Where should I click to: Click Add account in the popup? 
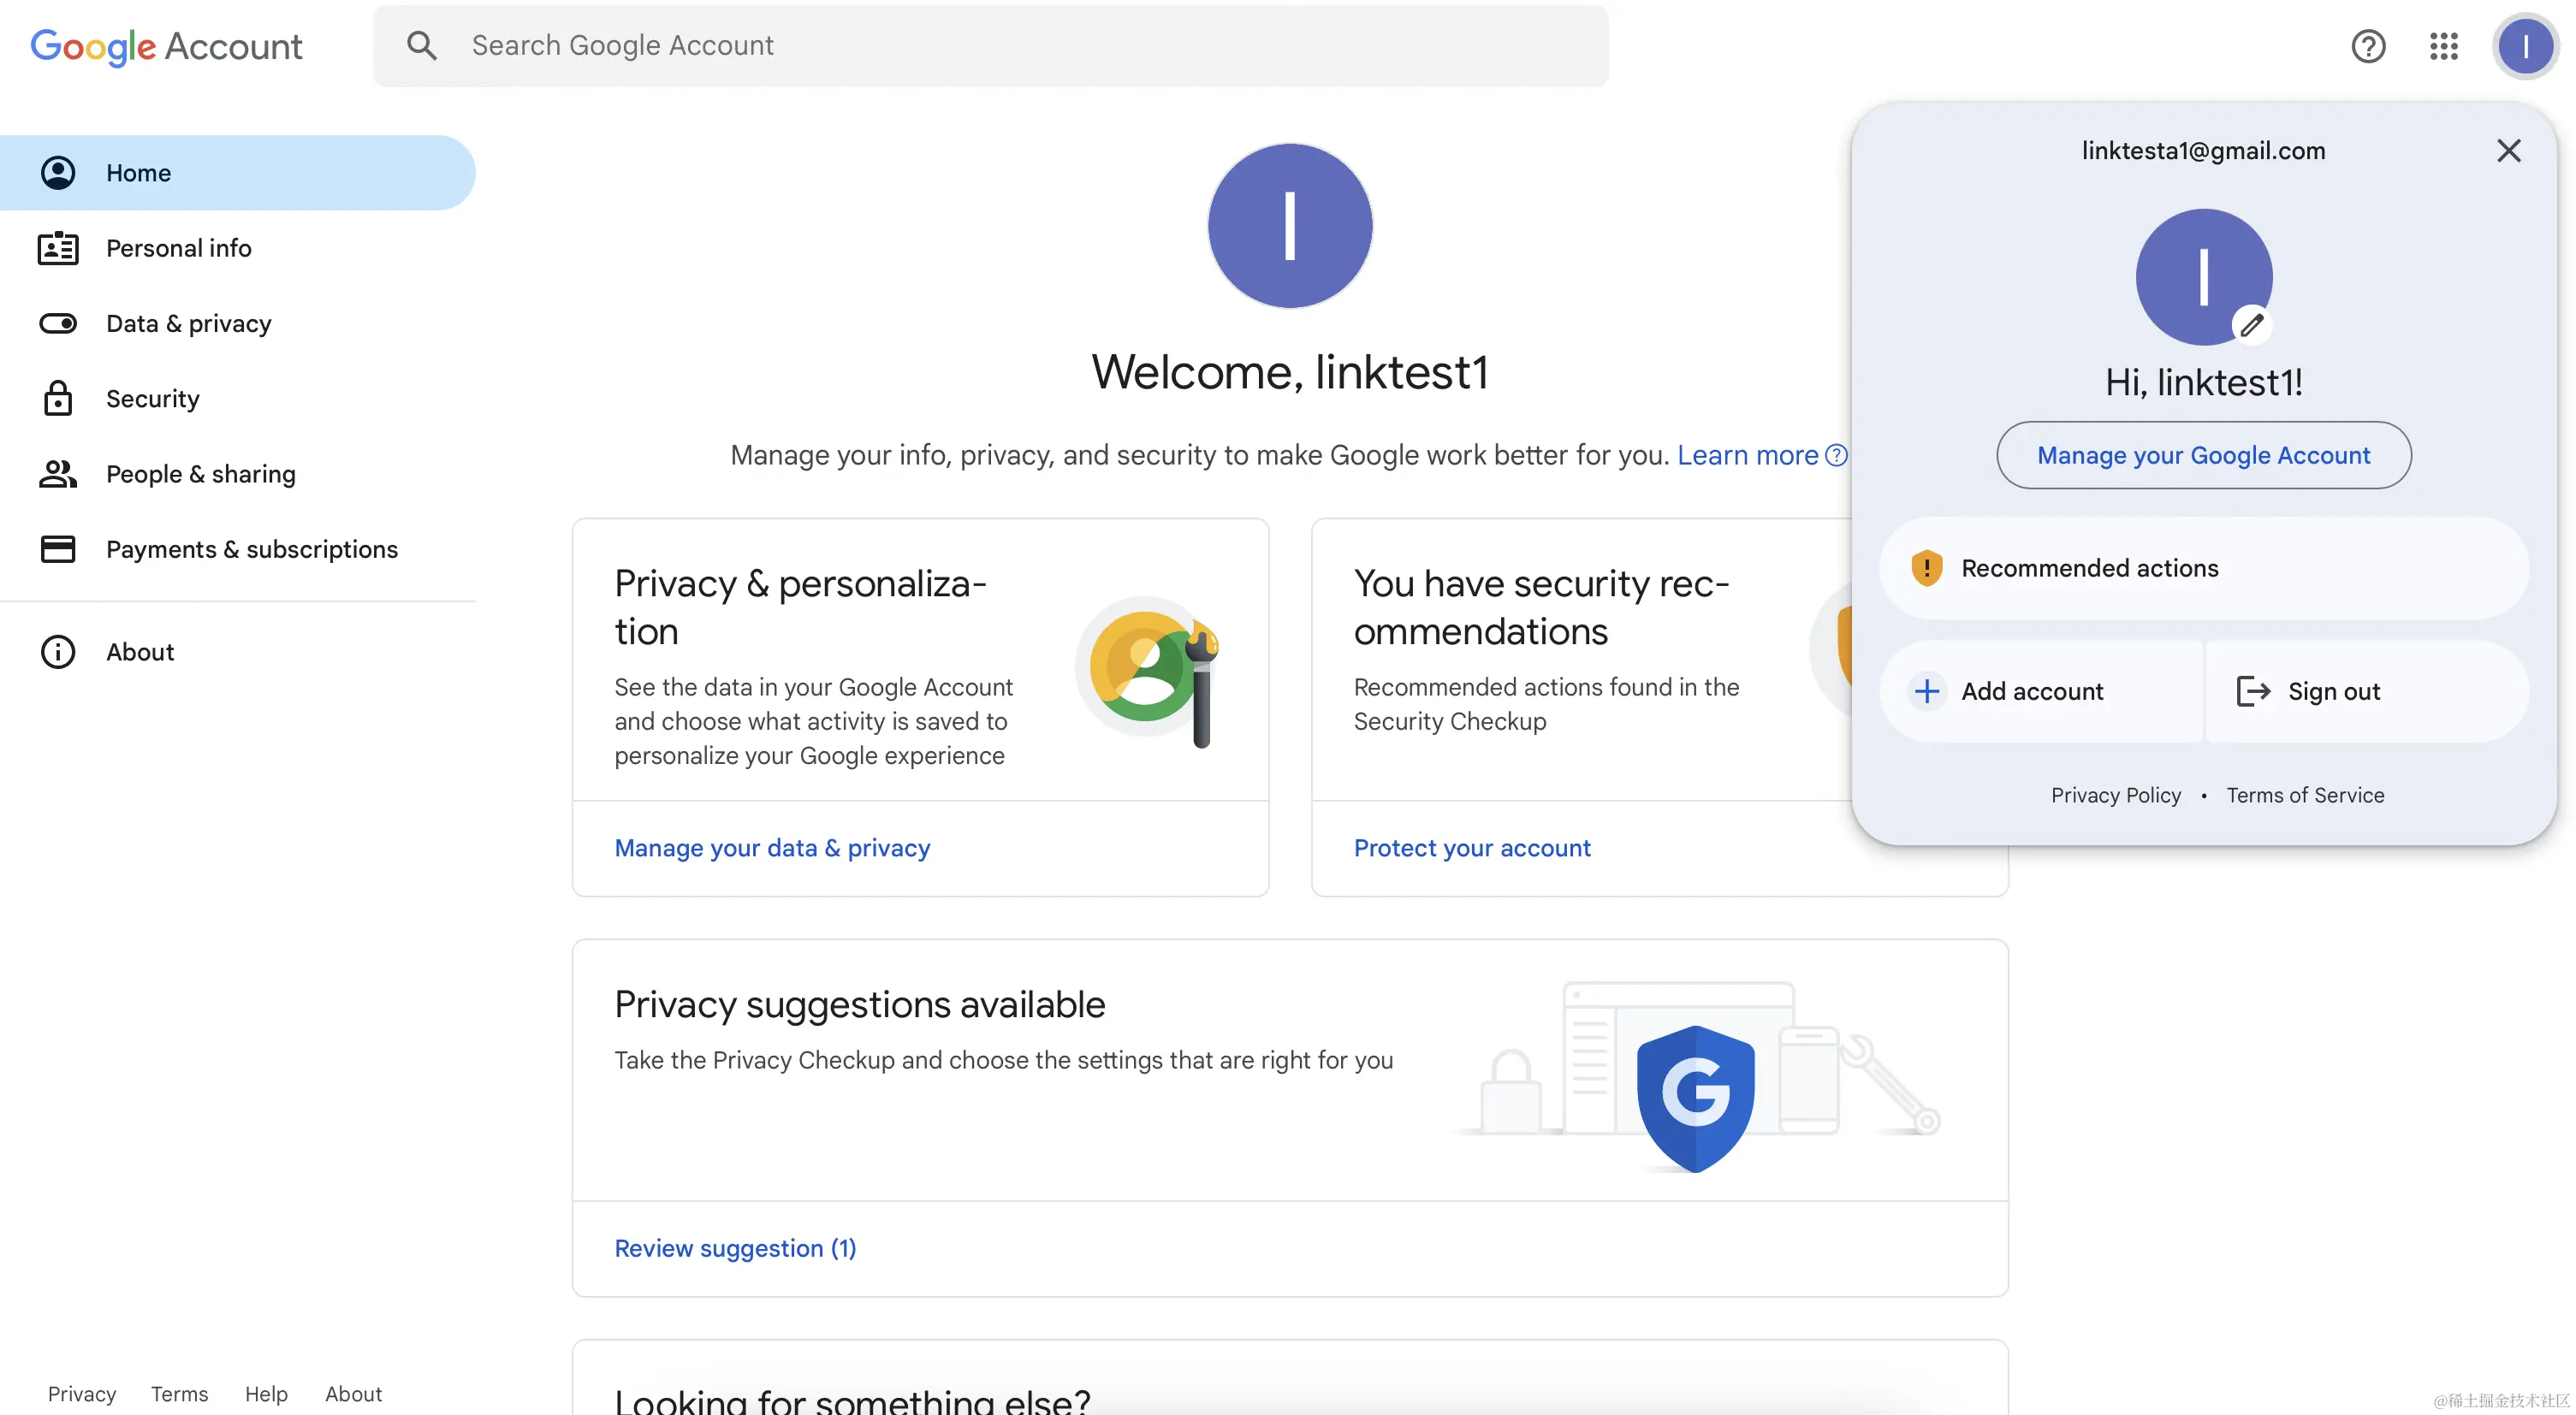(x=2031, y=691)
